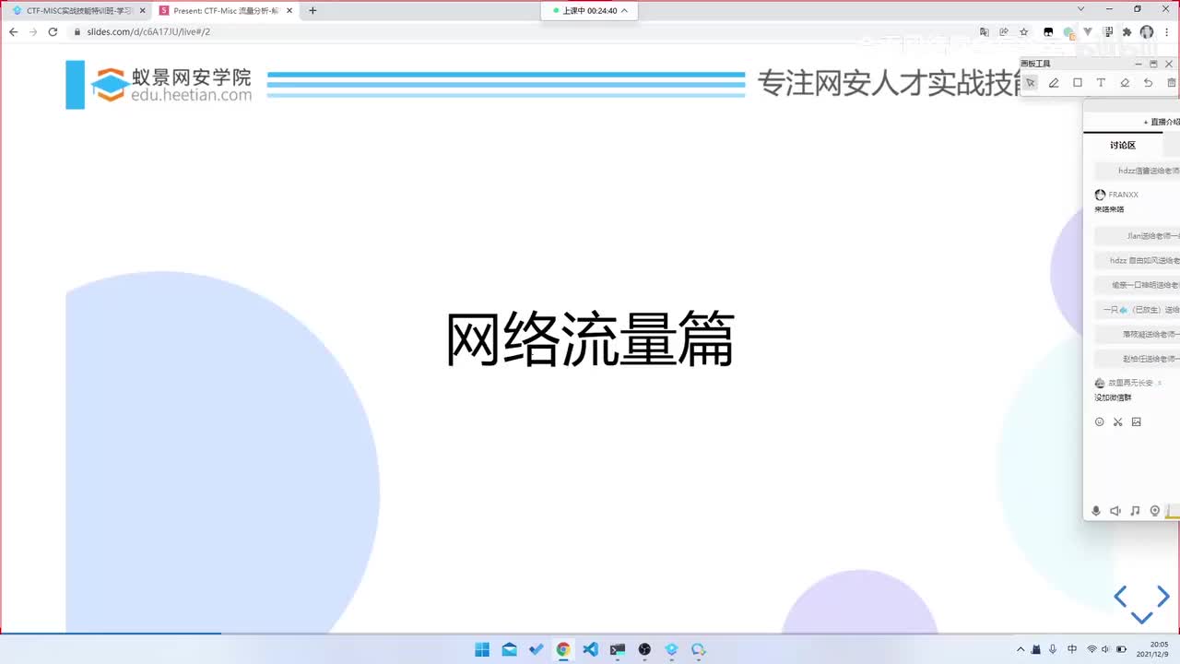Viewport: 1180px width, 664px height.
Task: Toggle speaker sound in live panel
Action: [1115, 511]
